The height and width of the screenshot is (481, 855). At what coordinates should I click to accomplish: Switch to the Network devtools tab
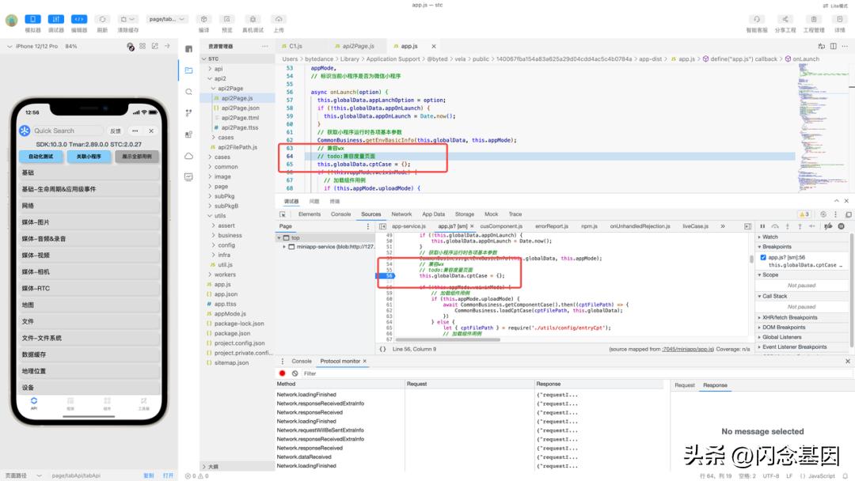click(x=401, y=214)
